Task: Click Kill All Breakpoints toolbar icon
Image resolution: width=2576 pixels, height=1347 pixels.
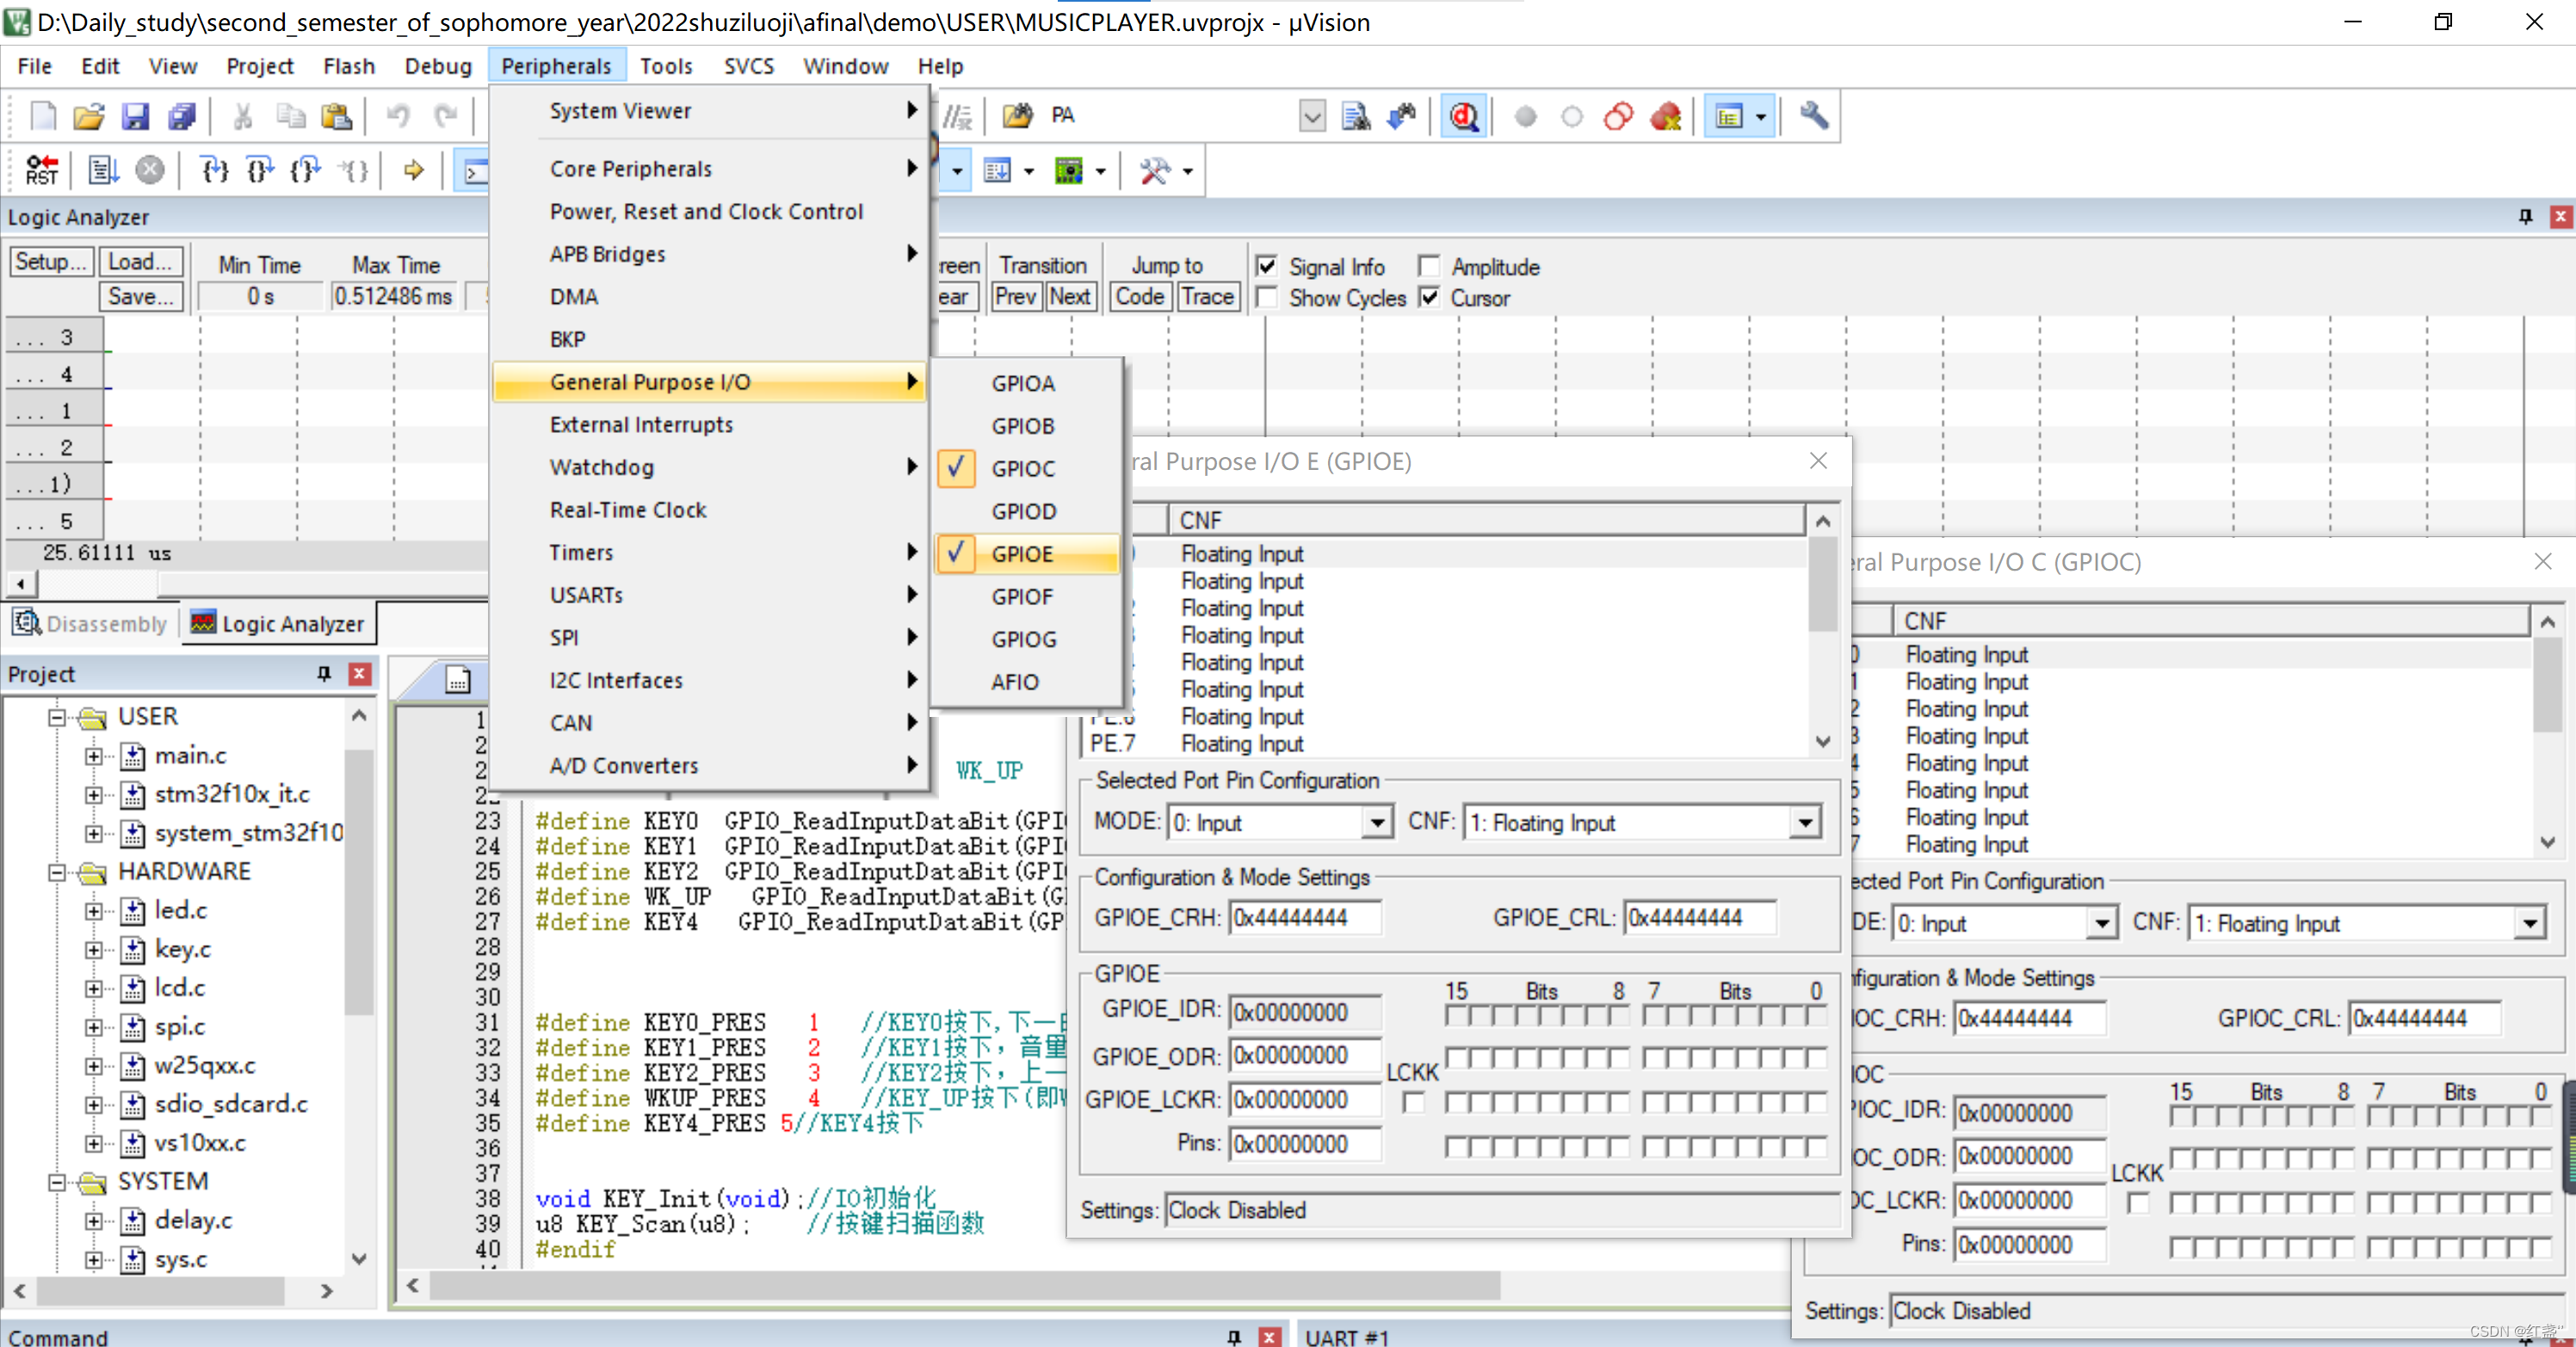Action: 1665,116
